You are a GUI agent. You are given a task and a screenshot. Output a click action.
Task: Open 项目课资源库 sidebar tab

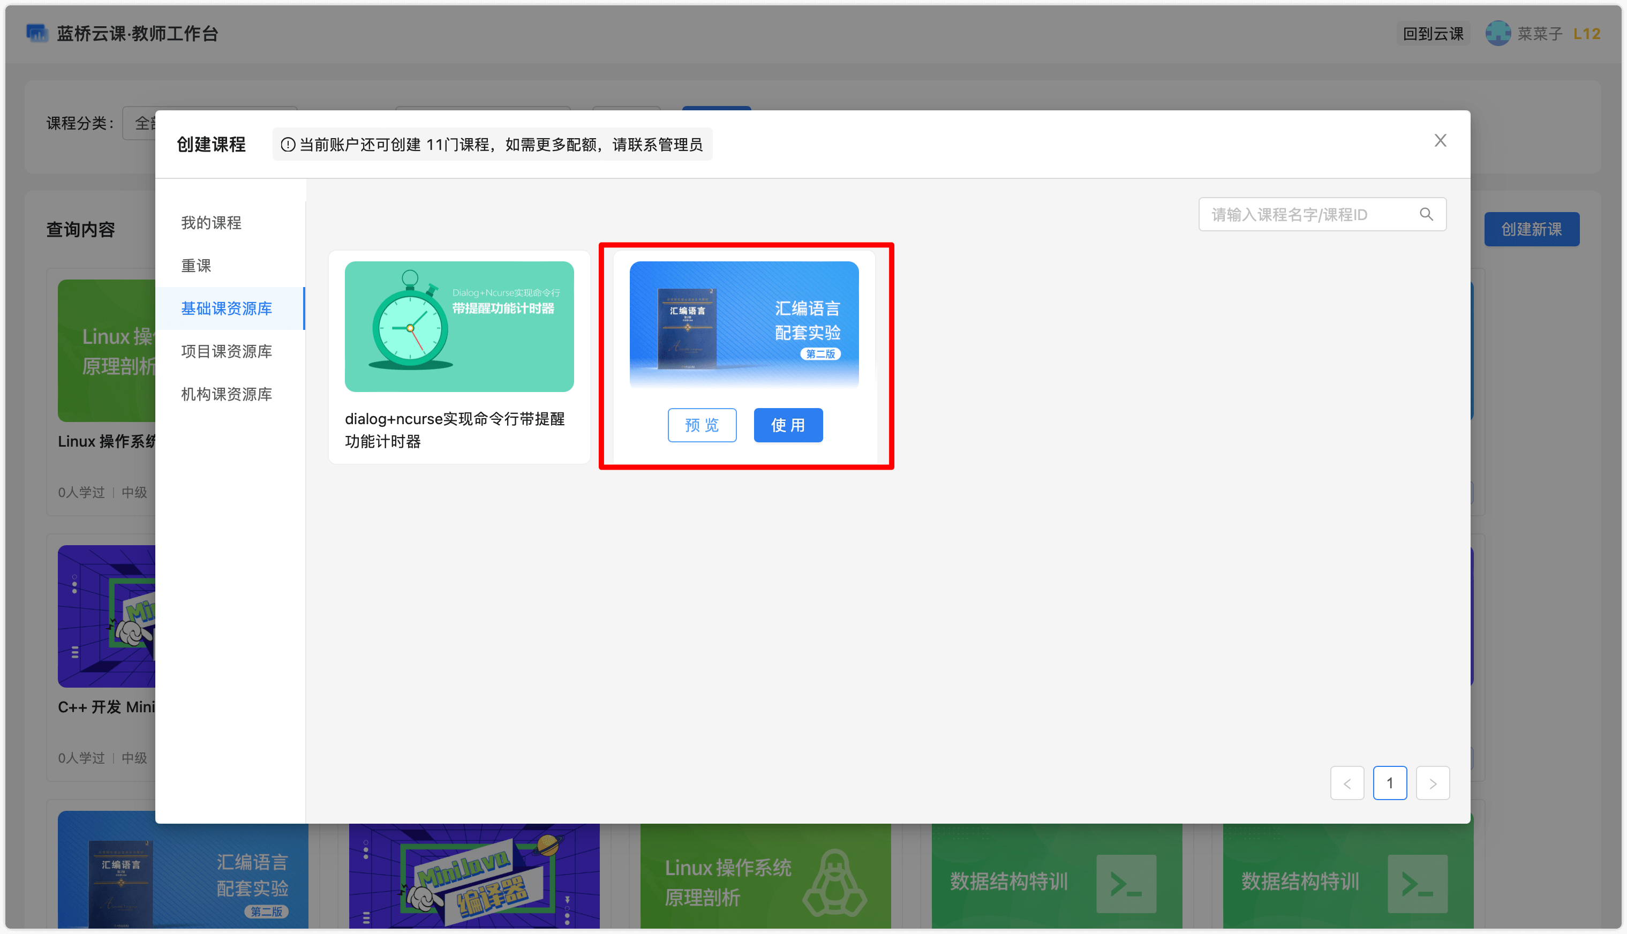pos(227,351)
